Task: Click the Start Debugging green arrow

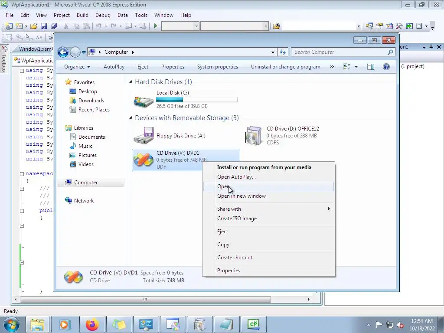Action: coord(156,26)
